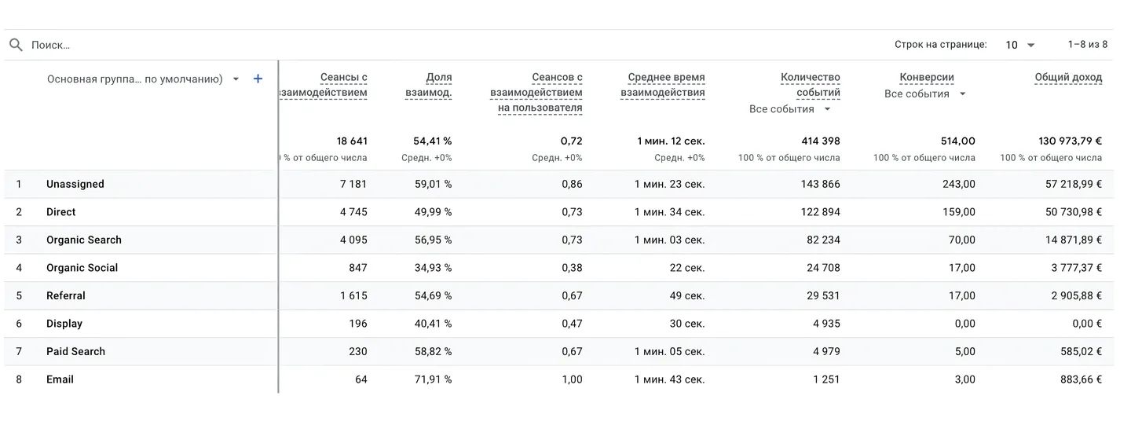Sort by Общий доход column

coord(1068,77)
